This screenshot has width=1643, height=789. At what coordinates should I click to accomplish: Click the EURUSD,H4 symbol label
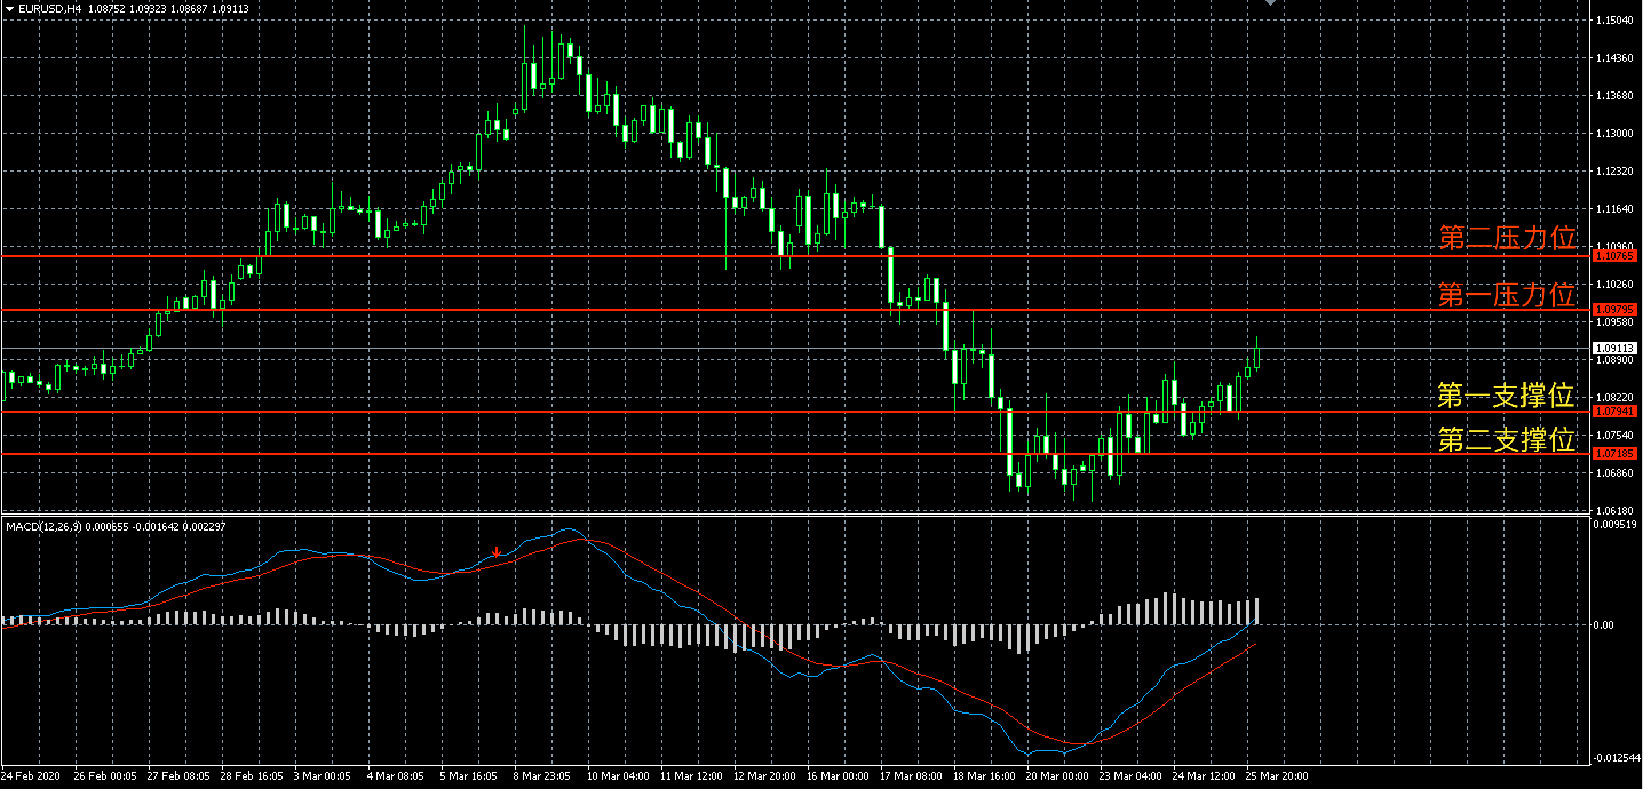click(50, 9)
